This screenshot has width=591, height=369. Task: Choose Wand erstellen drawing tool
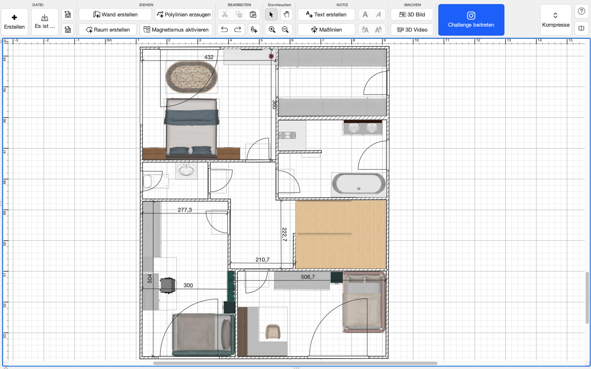115,15
